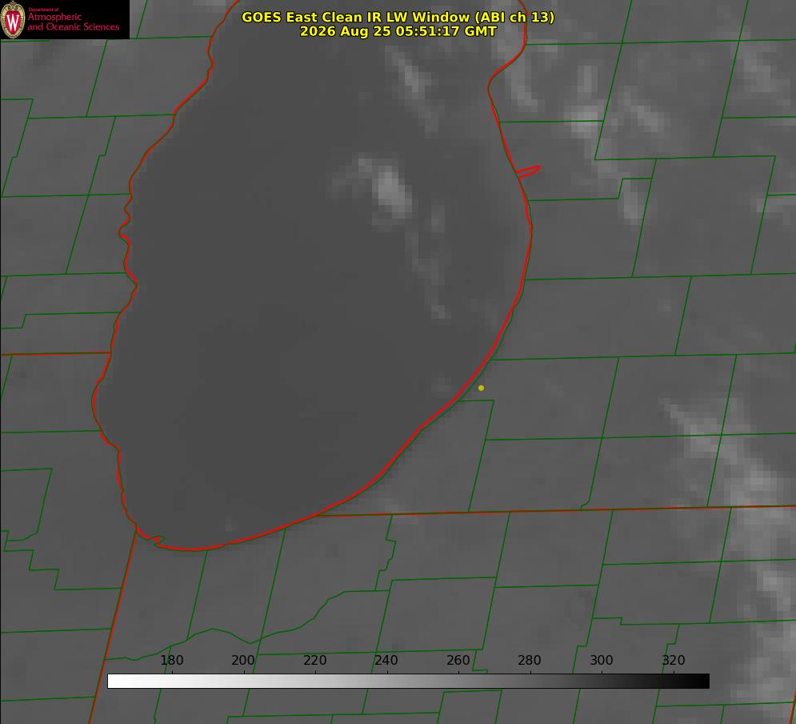Click the 300 colorbar tick label
Image resolution: width=796 pixels, height=724 pixels.
(602, 660)
